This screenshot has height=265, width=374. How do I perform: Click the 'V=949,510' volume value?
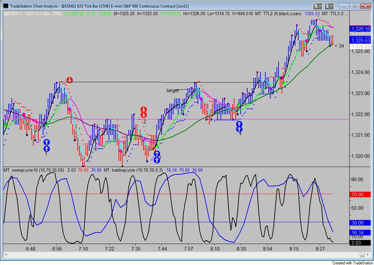click(243, 13)
